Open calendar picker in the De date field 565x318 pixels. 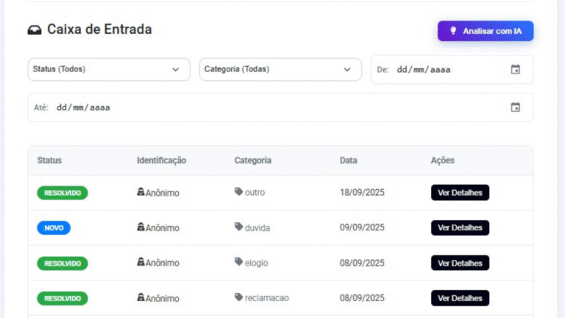tap(515, 69)
